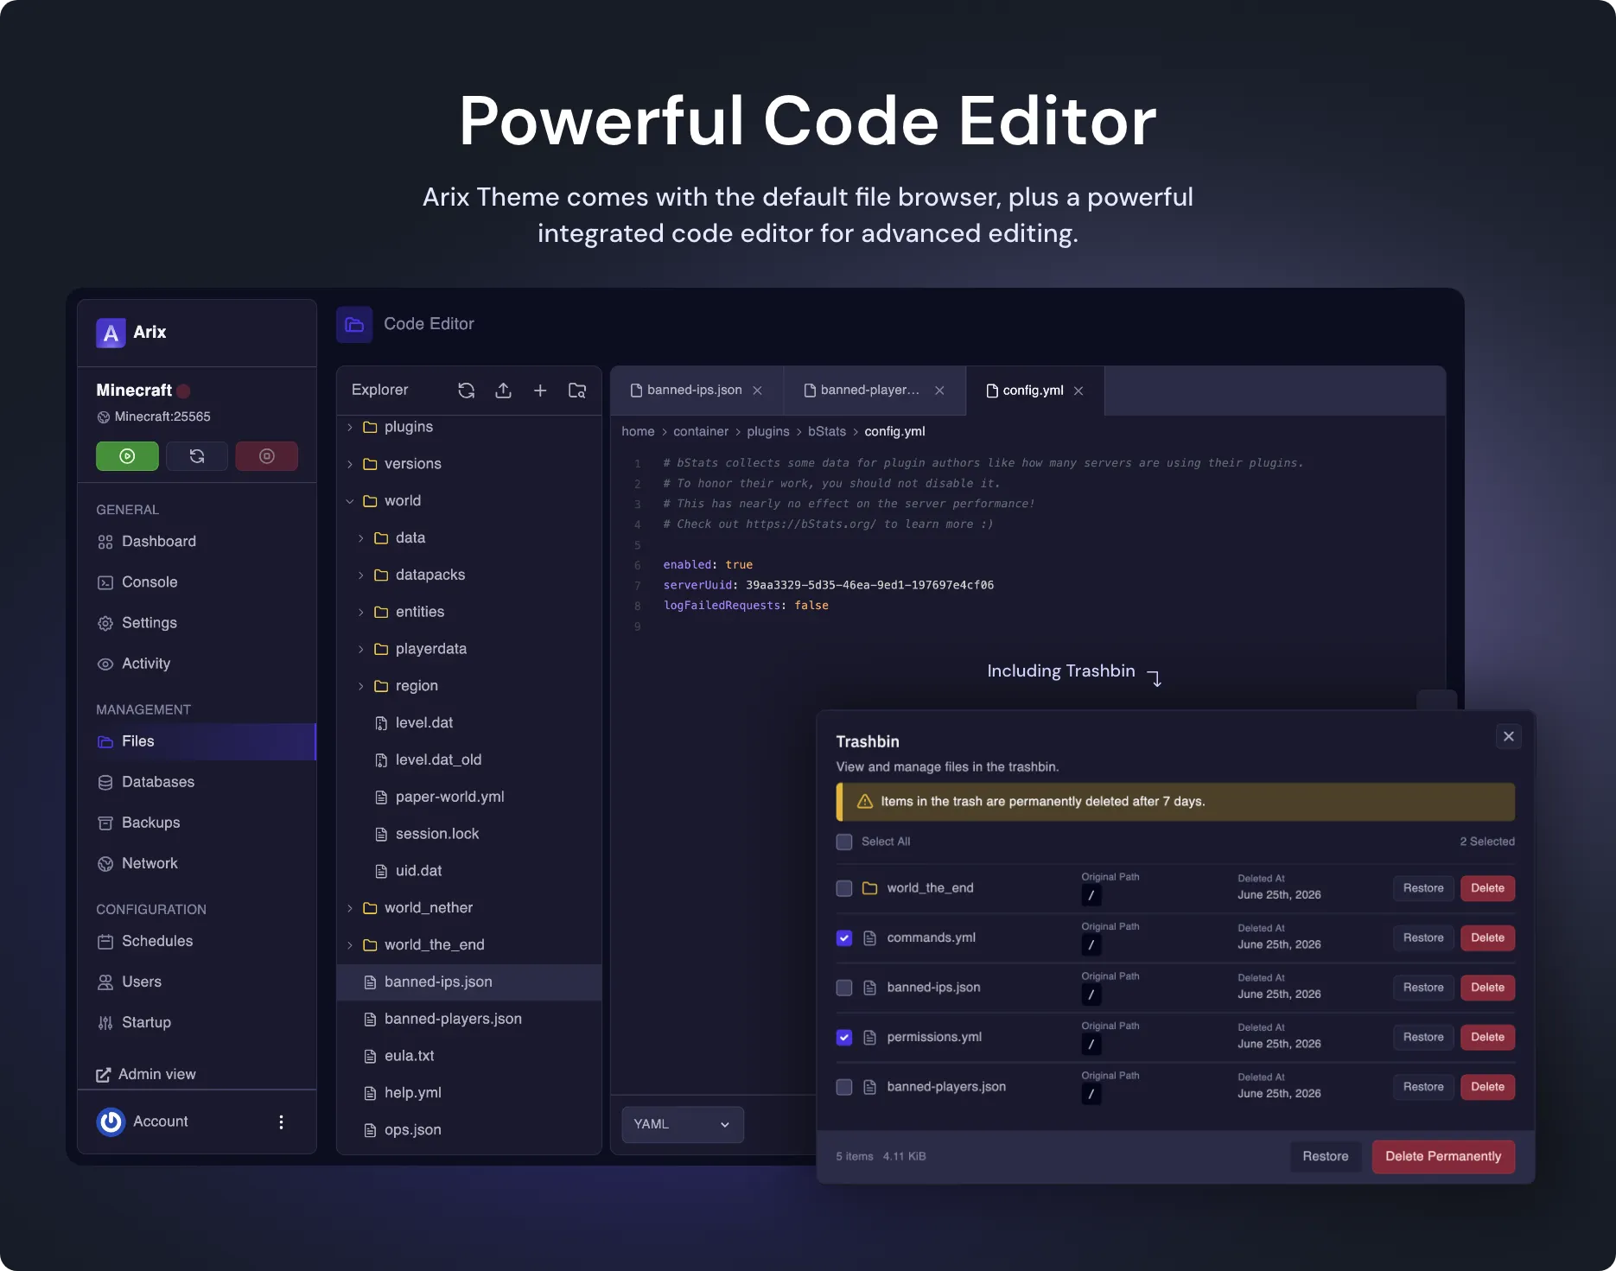Close the banned-ips.json editor tab
1616x1271 pixels.
(757, 391)
